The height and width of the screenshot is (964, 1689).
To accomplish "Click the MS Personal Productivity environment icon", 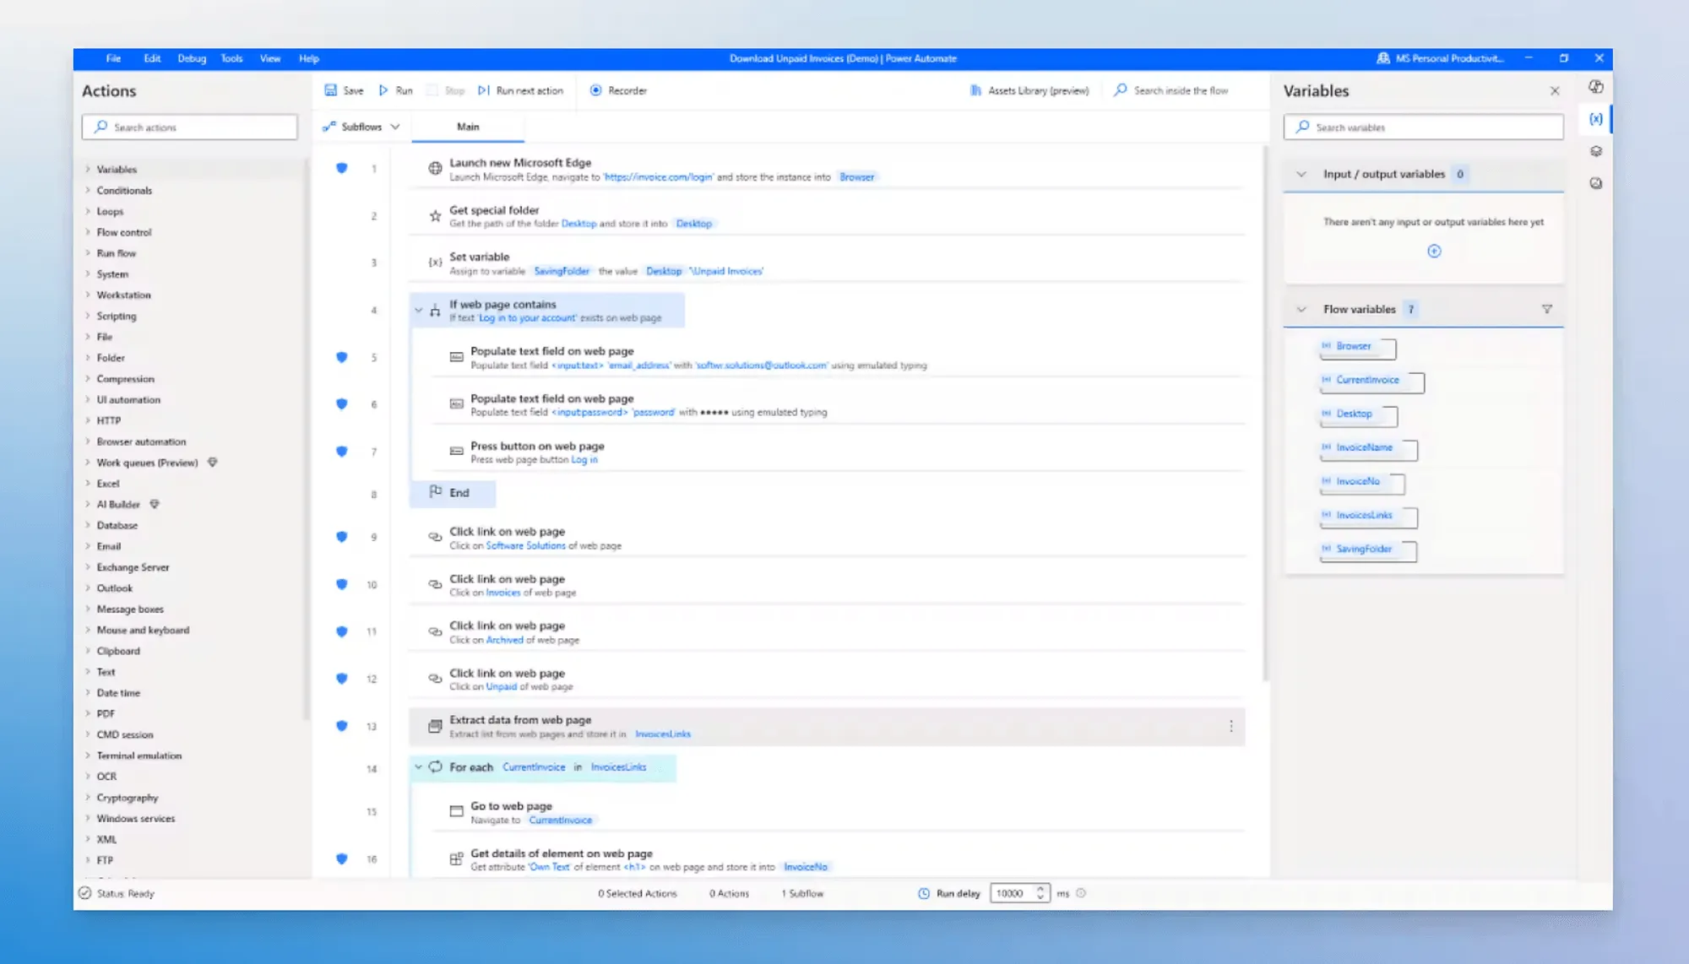I will 1383,58.
